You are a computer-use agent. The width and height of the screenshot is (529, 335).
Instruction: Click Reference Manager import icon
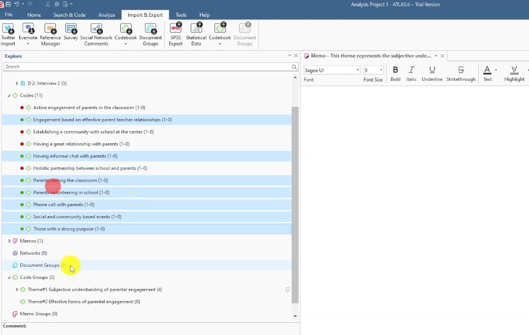tap(50, 29)
